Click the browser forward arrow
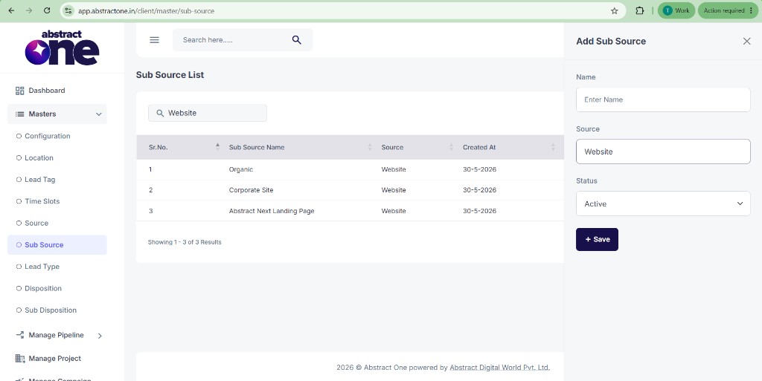This screenshot has height=381, width=762. 29,10
